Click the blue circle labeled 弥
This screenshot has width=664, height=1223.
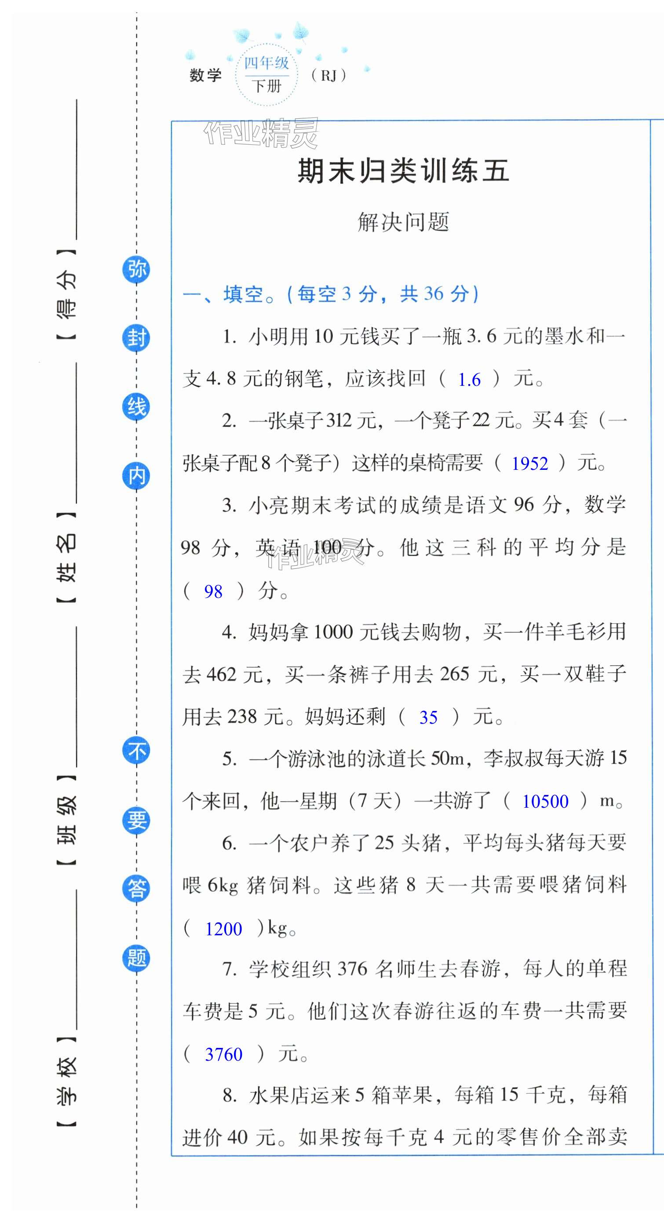[x=136, y=270]
